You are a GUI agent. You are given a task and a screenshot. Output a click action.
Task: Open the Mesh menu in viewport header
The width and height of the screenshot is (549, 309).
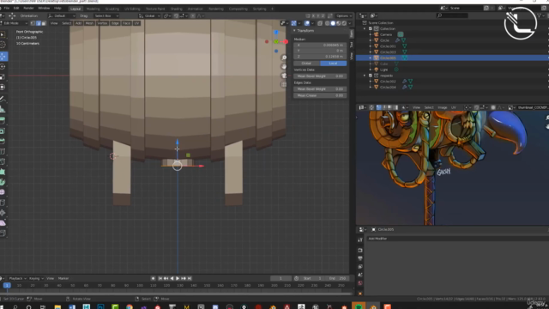(x=89, y=23)
